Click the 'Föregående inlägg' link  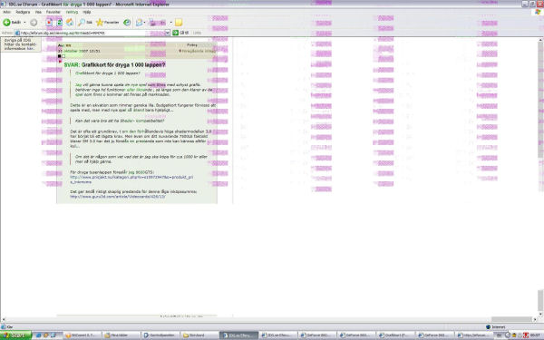199,51
